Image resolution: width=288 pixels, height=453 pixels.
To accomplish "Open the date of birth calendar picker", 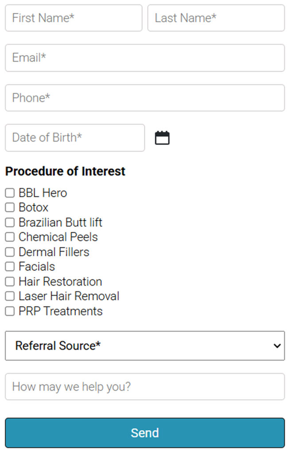I will pos(162,138).
